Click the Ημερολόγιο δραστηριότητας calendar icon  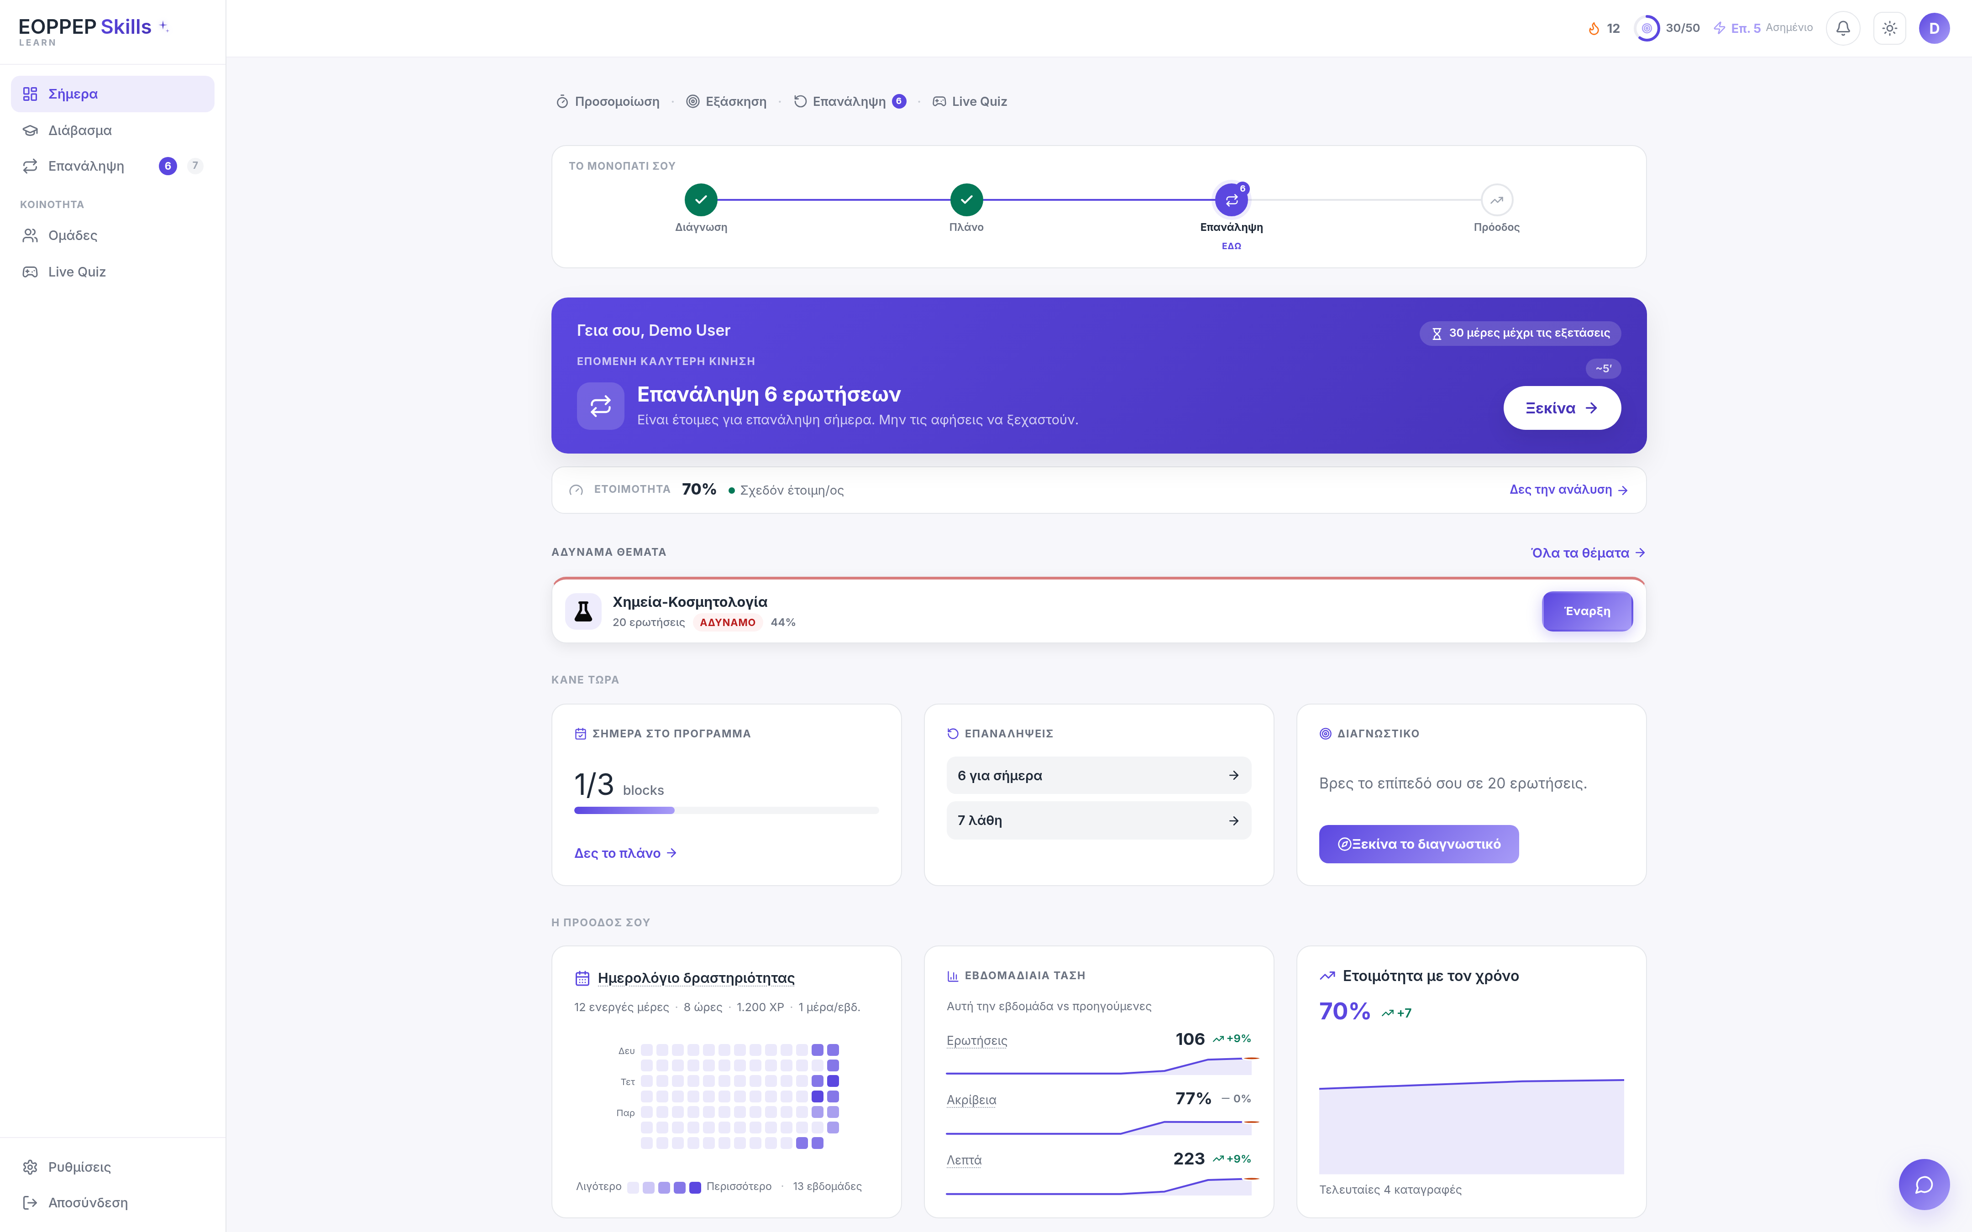[582, 979]
